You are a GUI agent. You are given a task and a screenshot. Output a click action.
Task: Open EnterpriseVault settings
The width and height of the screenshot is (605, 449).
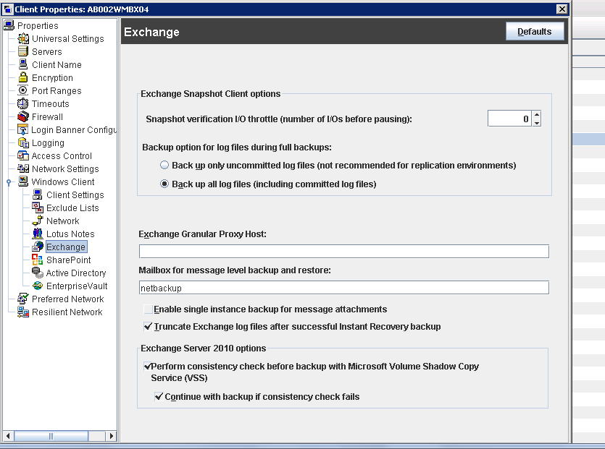[x=73, y=286]
